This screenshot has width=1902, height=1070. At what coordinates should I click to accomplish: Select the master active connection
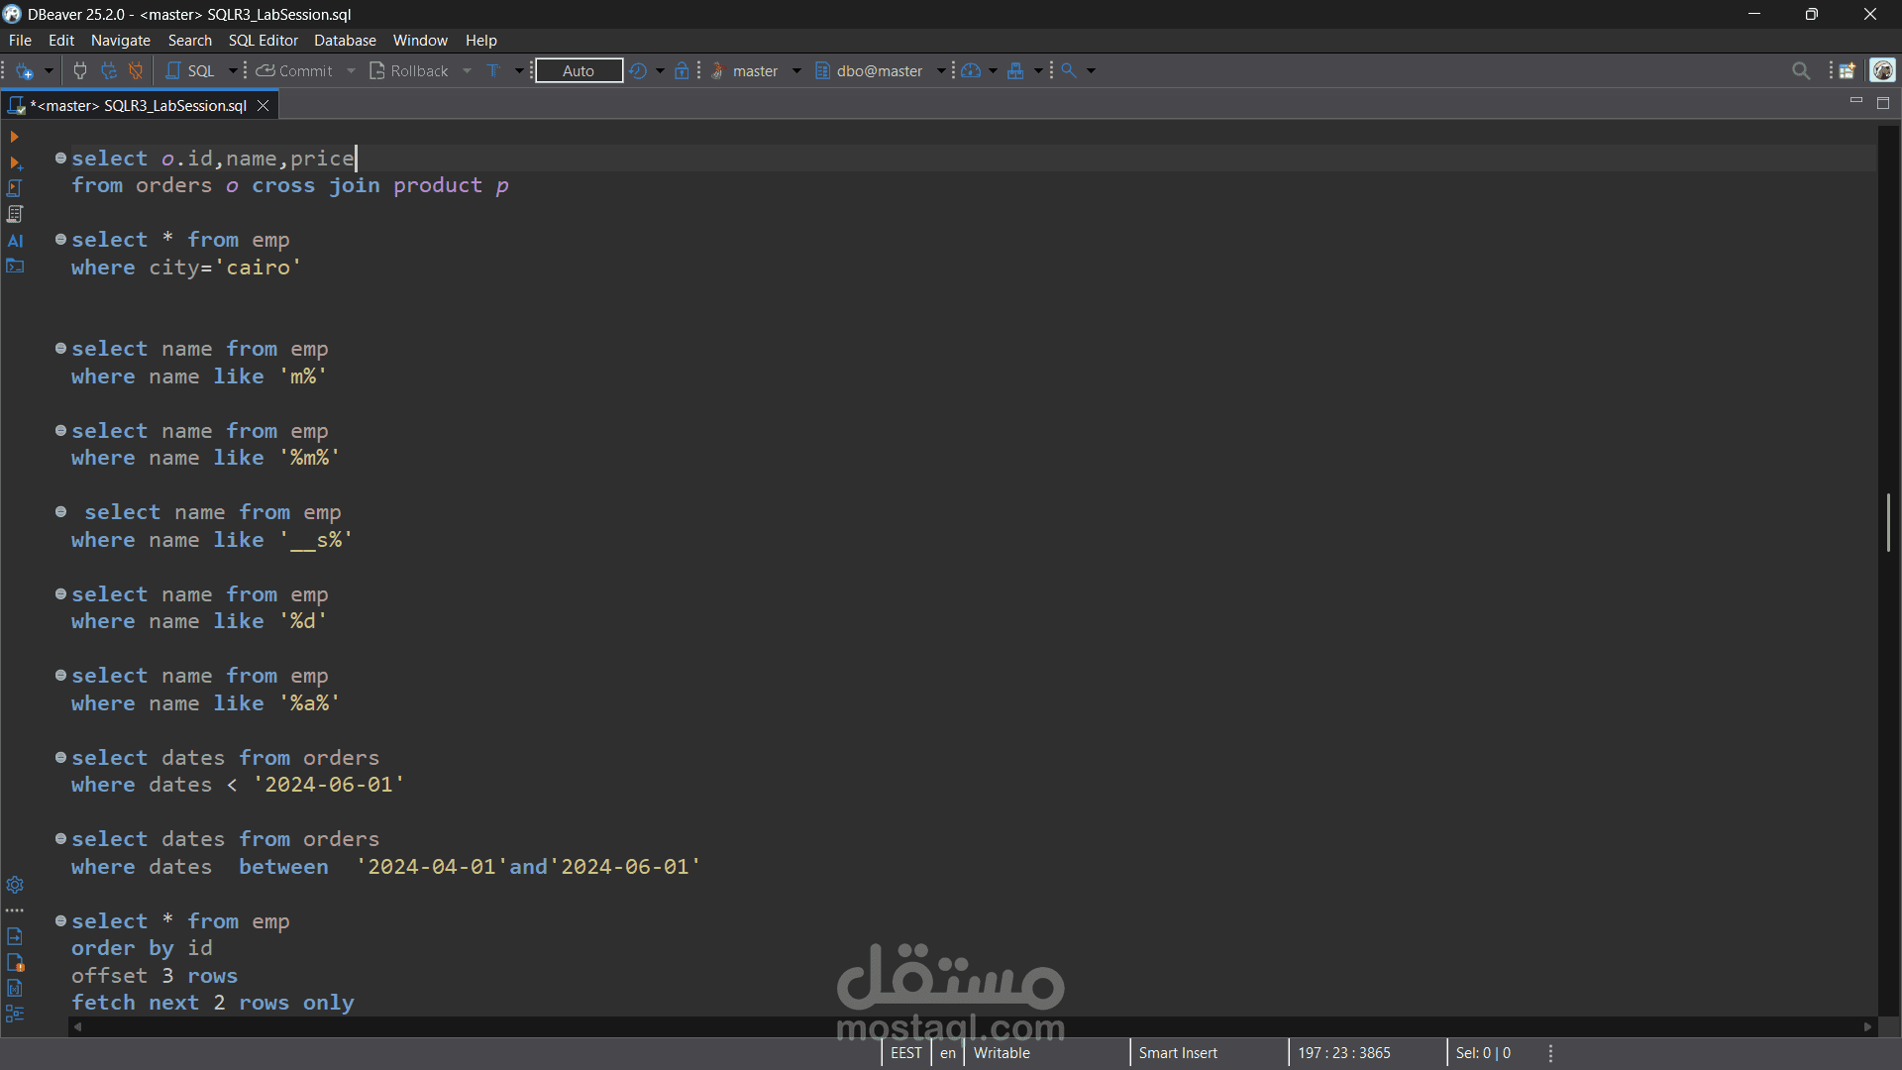pos(745,71)
